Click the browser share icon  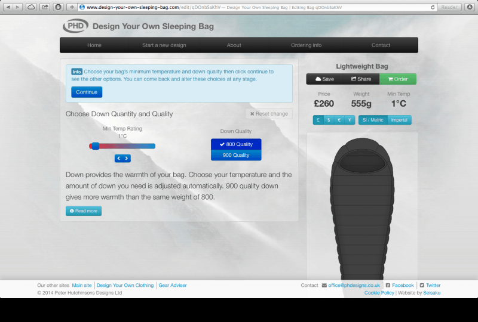point(44,7)
